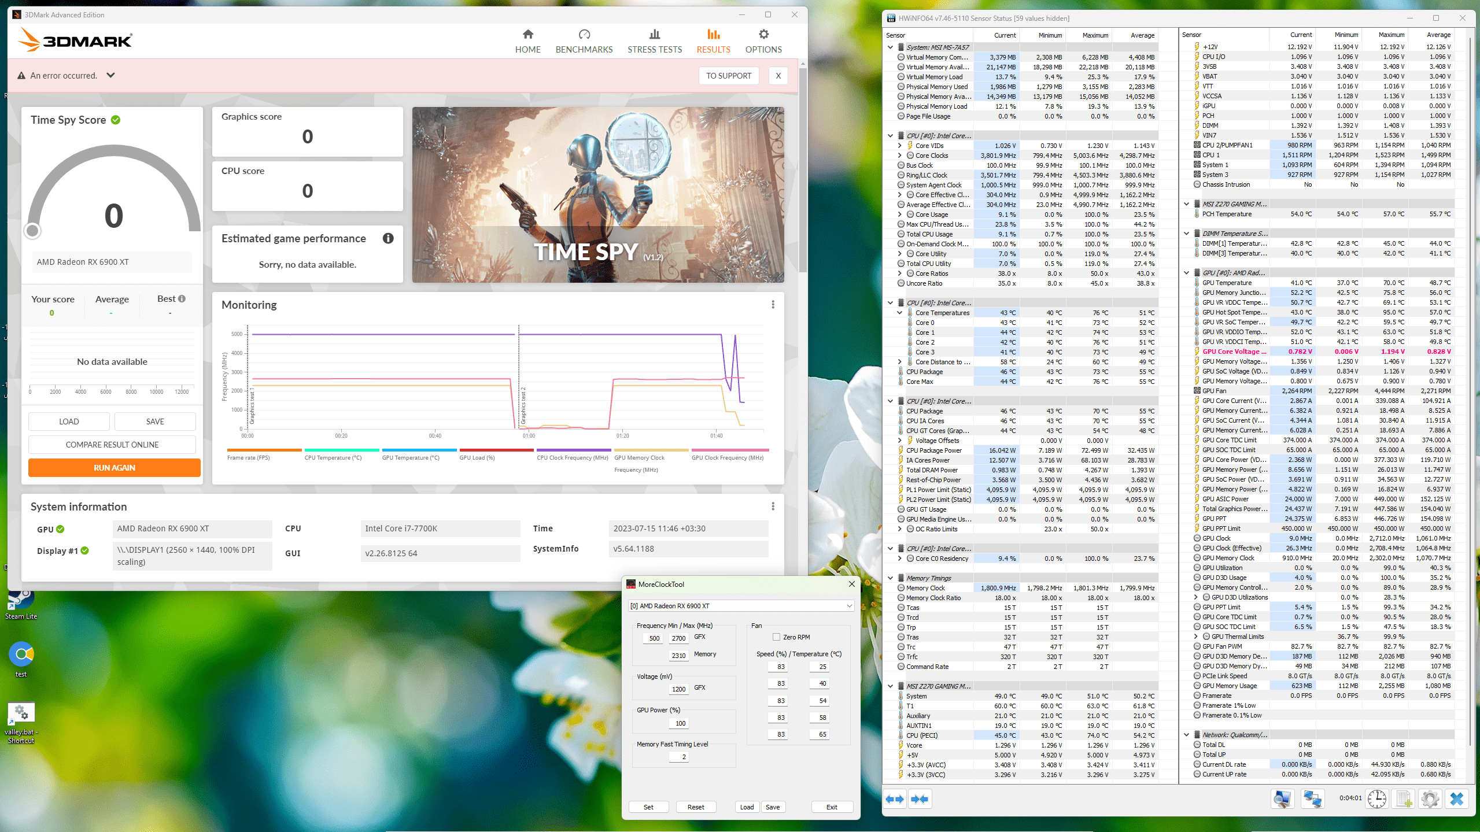
Task: Open Monitoring panel three-dot menu
Action: coord(773,305)
